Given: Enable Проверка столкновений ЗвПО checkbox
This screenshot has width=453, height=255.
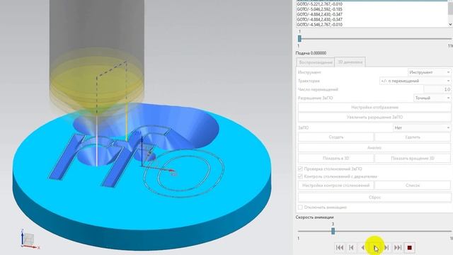Looking at the screenshot, I should pos(300,169).
